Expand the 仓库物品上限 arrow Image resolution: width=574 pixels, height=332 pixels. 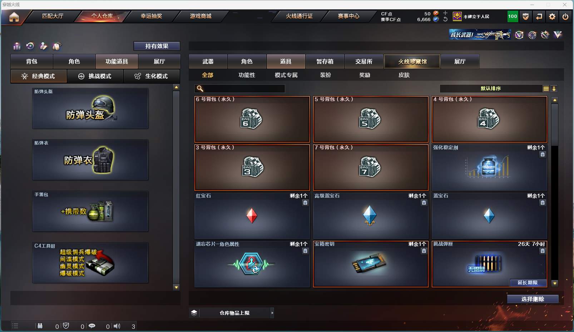[x=272, y=313]
